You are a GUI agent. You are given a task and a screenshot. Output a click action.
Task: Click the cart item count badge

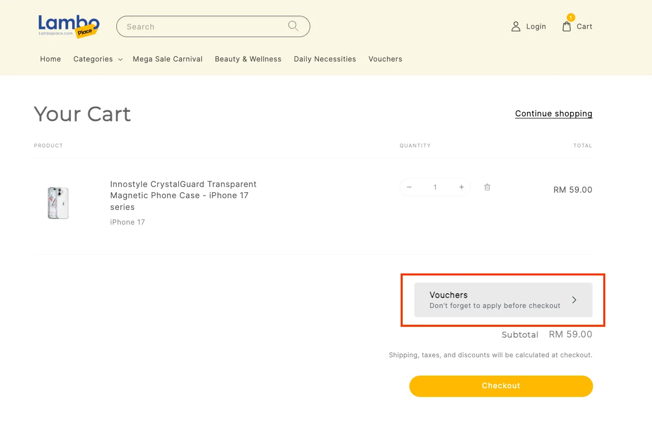571,18
